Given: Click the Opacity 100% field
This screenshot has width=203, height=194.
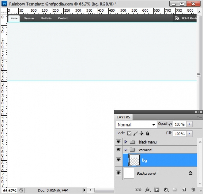Looking at the screenshot, I should click(x=180, y=124).
